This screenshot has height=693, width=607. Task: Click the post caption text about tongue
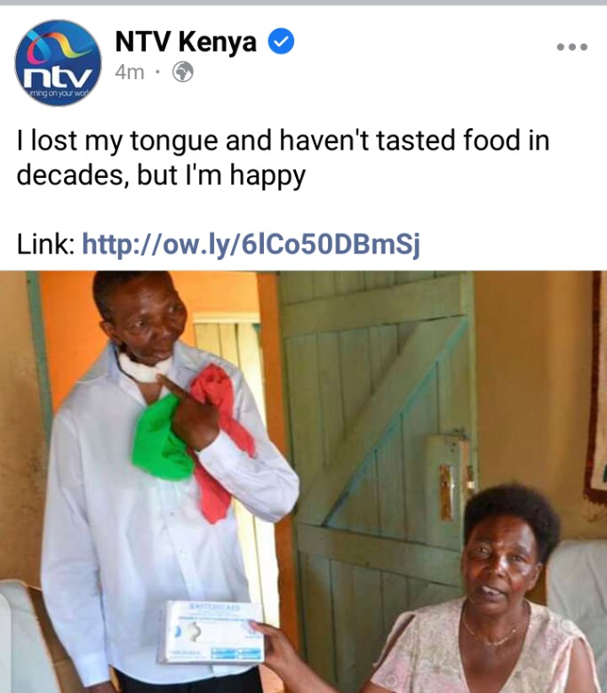click(283, 157)
